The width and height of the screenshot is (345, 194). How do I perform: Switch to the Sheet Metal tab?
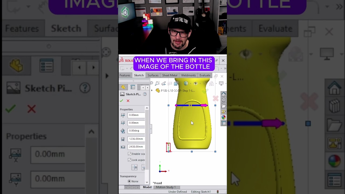(170, 75)
